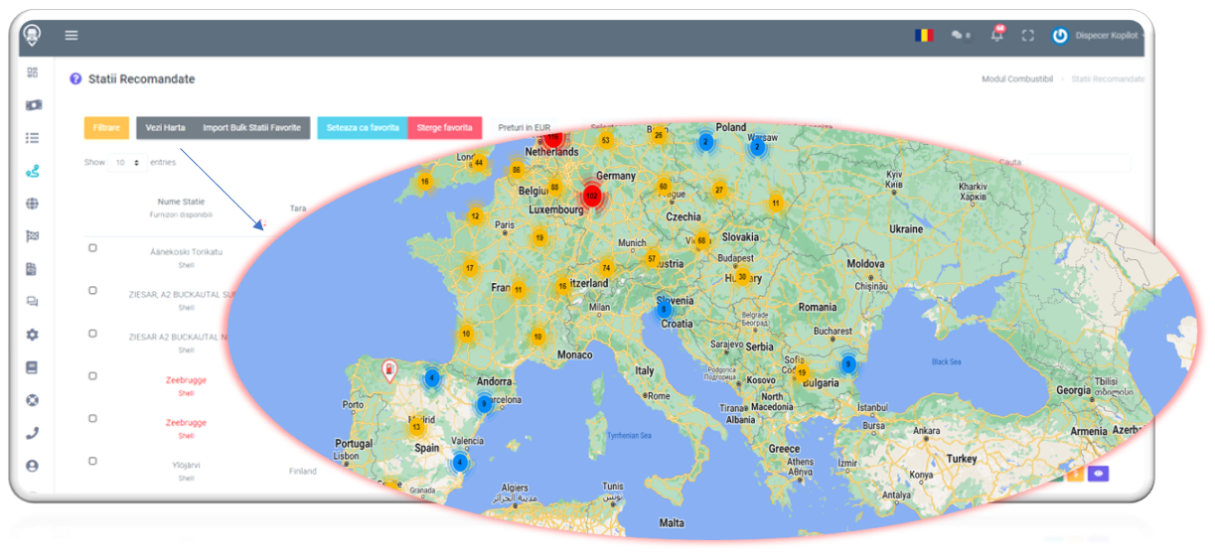Click Modul Combustibil breadcrumb

pos(1017,79)
